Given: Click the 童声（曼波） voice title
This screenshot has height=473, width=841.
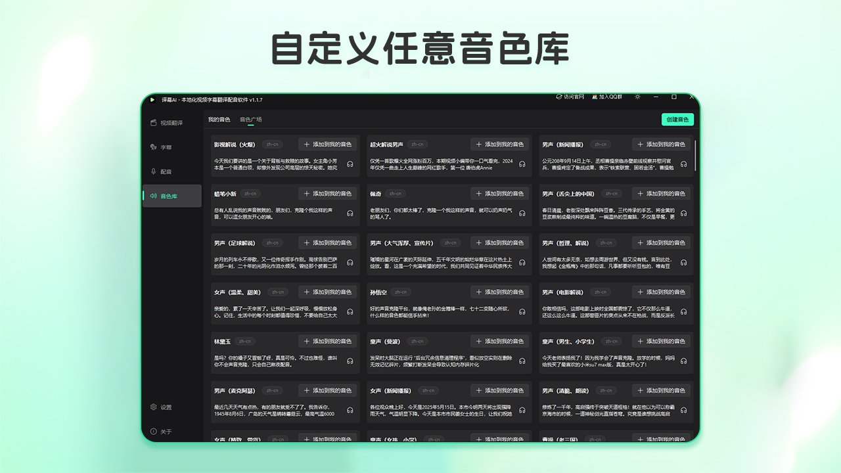Looking at the screenshot, I should (386, 342).
